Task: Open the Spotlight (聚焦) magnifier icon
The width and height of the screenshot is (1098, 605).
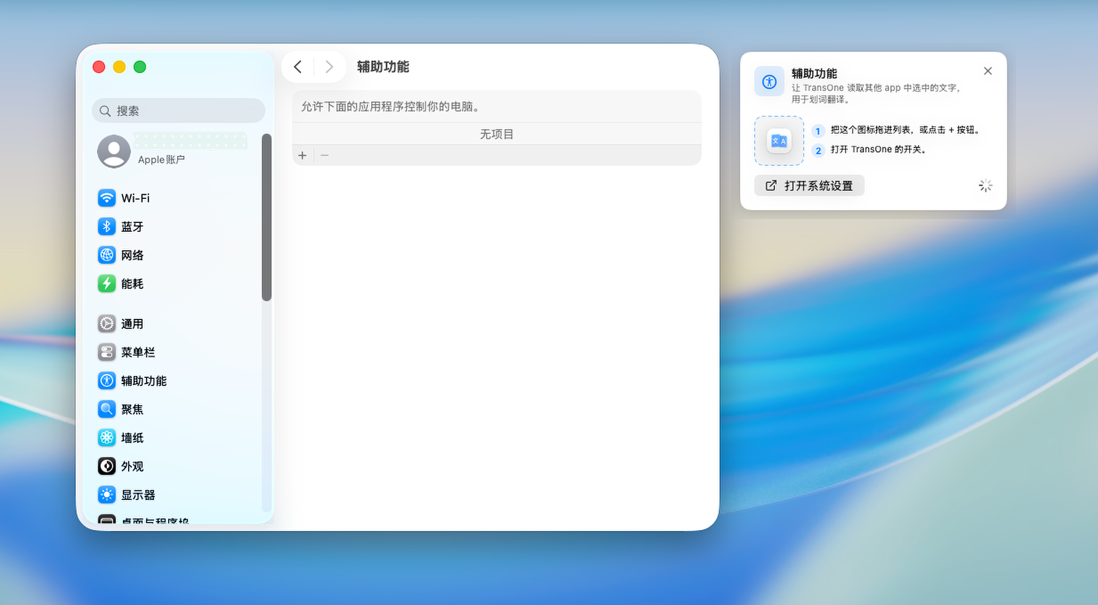Action: 106,409
